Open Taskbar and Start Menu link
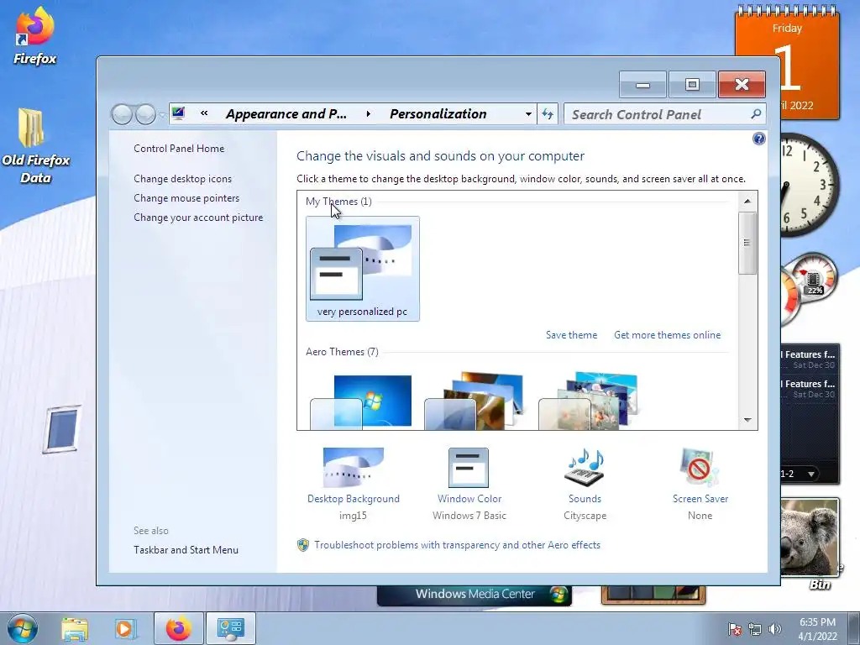The height and width of the screenshot is (645, 860). 186,549
